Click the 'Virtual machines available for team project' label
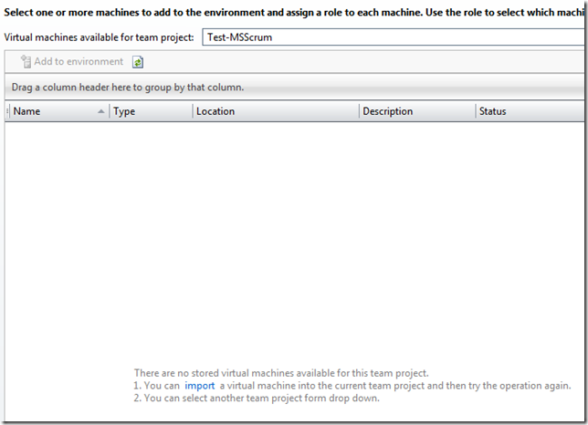Image resolution: width=588 pixels, height=425 pixels. (100, 37)
